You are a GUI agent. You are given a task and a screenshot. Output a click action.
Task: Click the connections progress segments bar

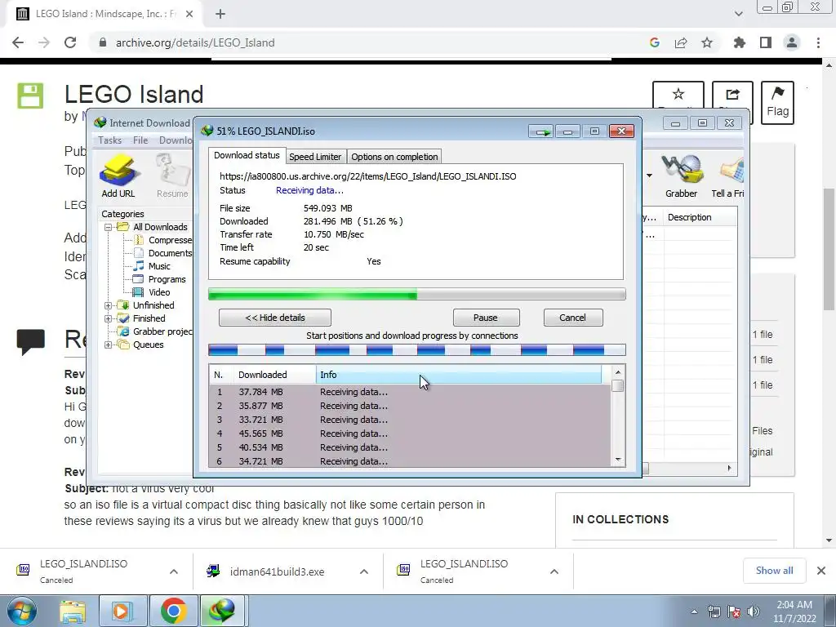pos(416,350)
